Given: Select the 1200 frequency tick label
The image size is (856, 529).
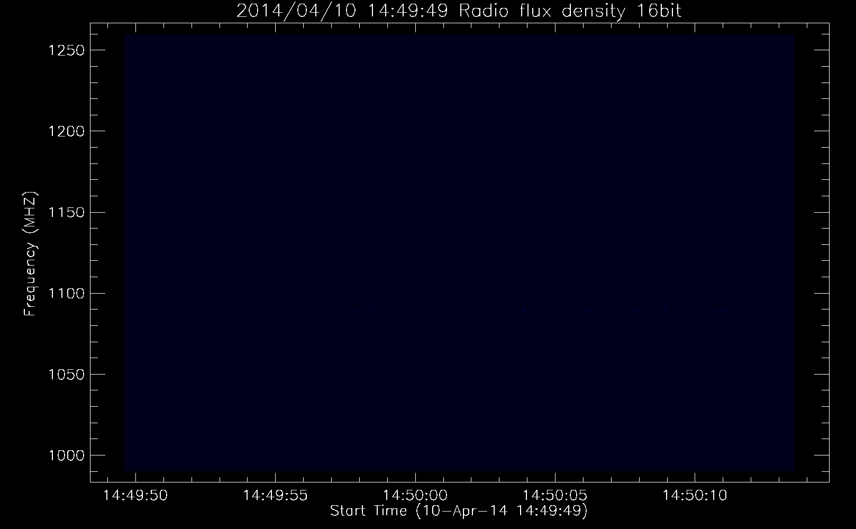Looking at the screenshot, I should pos(66,131).
